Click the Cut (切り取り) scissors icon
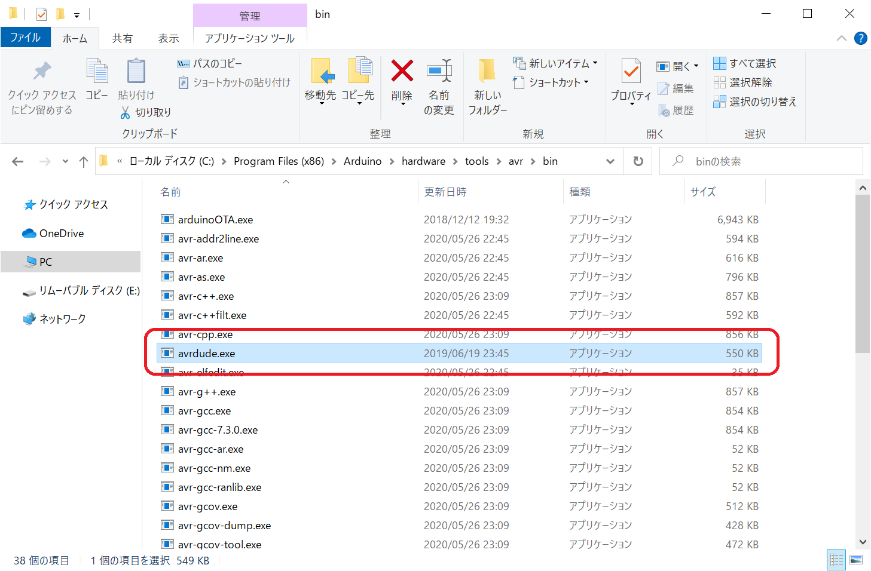 (125, 112)
